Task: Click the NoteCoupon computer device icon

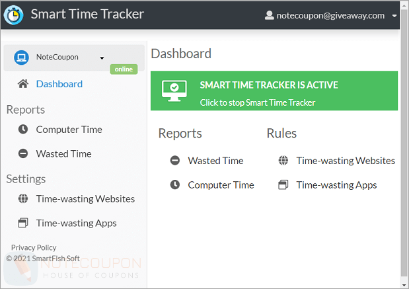Action: [21, 58]
